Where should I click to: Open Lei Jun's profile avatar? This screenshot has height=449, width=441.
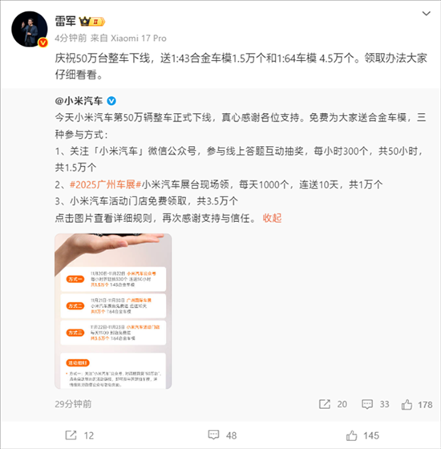(30, 29)
